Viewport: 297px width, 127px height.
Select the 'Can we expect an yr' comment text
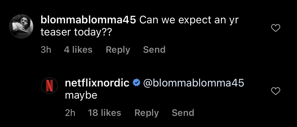189,21
